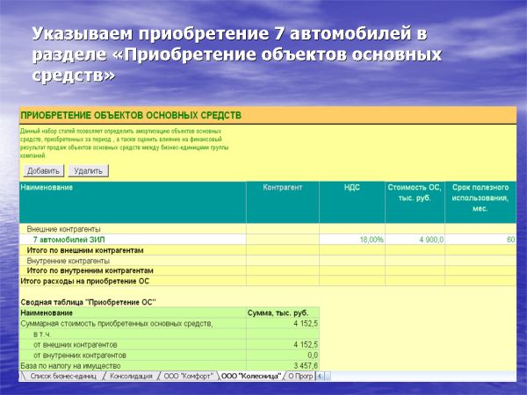Select the useful life value 60 cell
This screenshot has width=527, height=395.
(x=480, y=240)
